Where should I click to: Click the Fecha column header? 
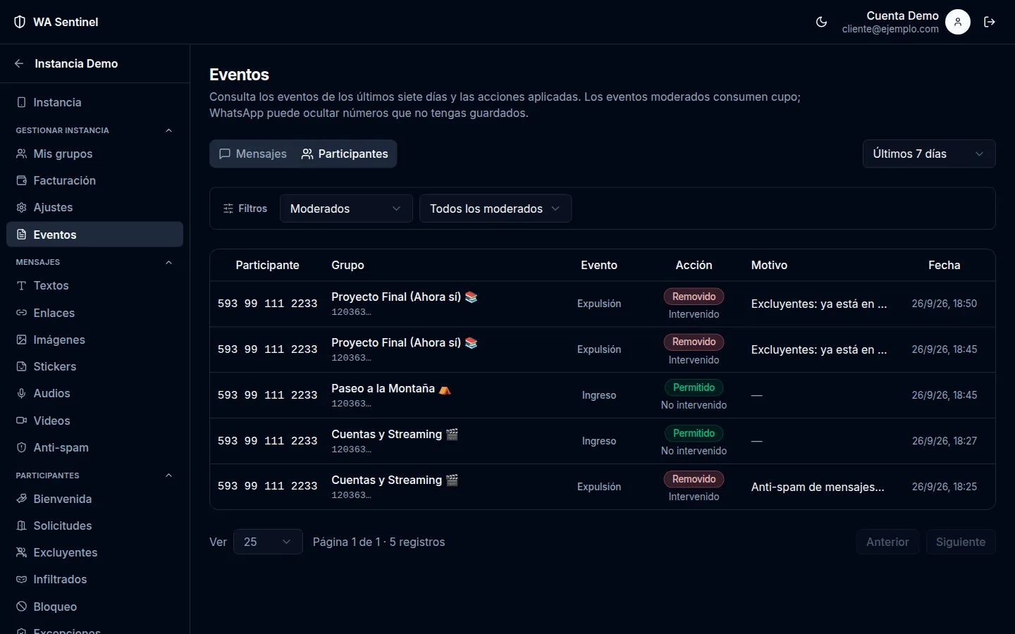(x=945, y=265)
